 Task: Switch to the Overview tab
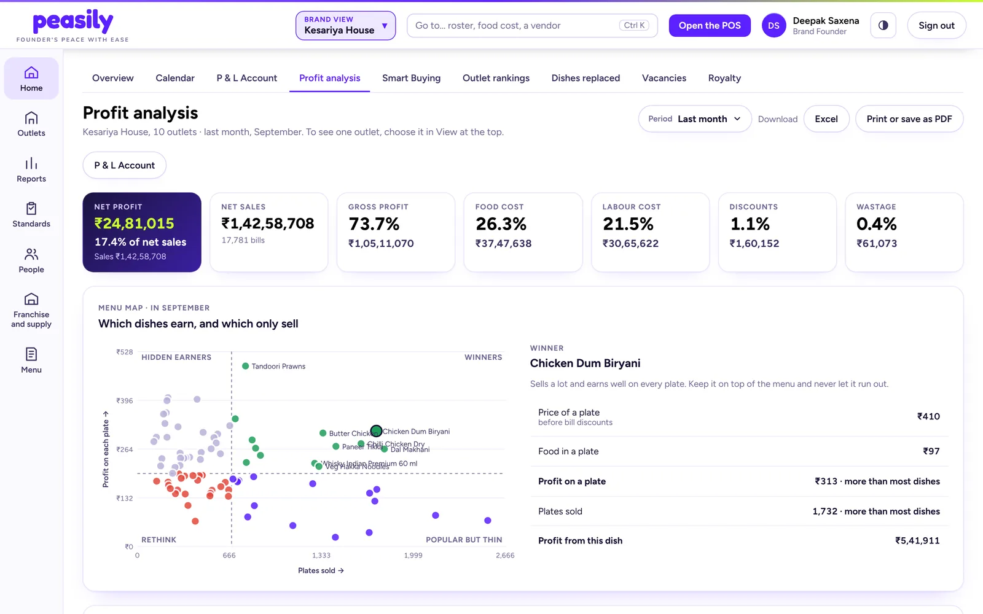(113, 78)
